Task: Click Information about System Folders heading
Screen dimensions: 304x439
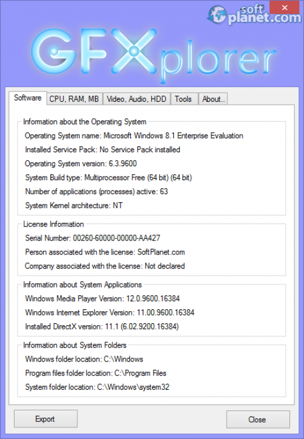Action: 75,345
